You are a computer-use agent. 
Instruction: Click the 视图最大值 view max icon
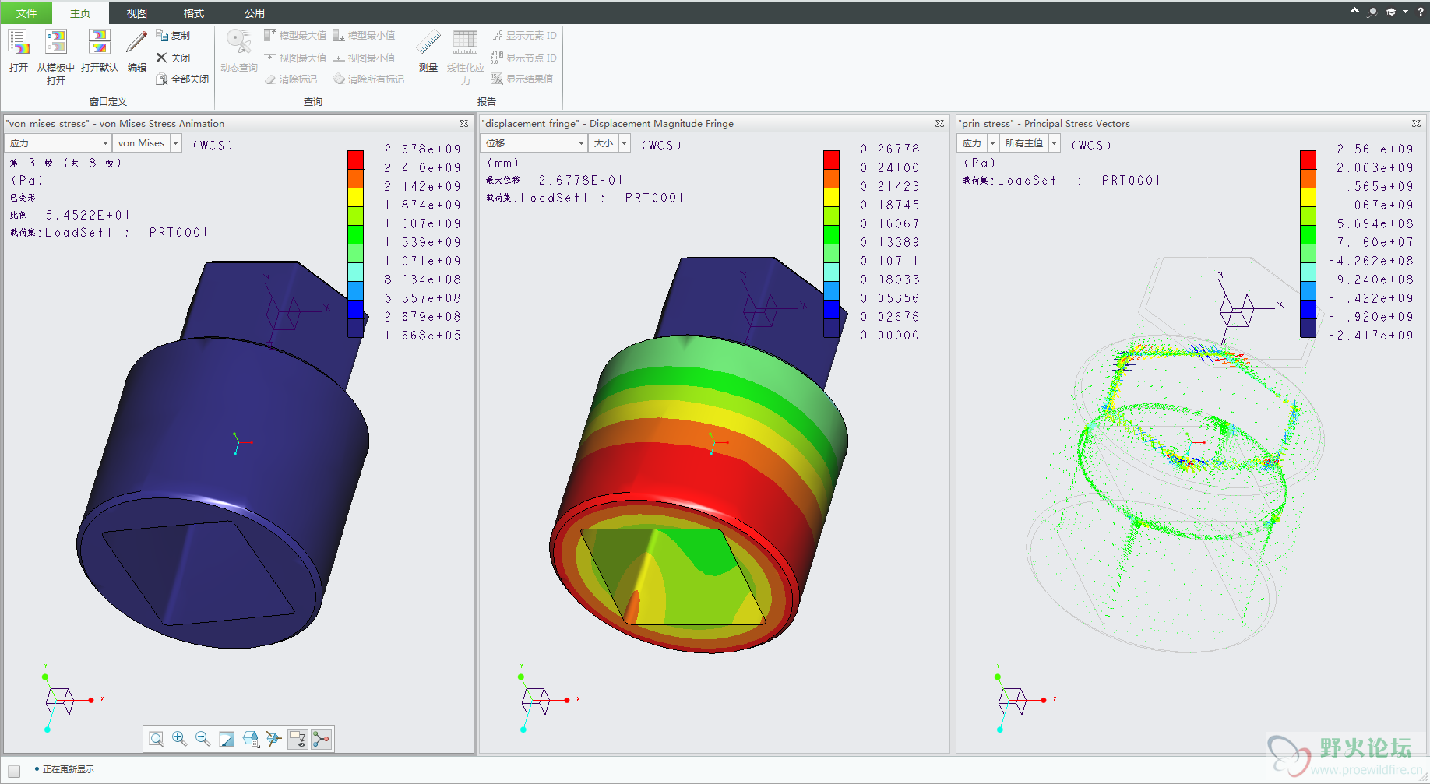[270, 58]
